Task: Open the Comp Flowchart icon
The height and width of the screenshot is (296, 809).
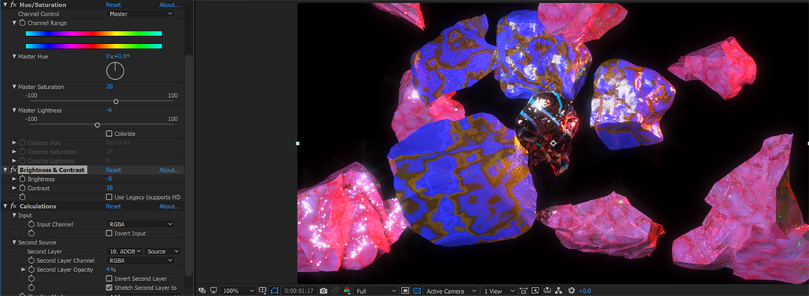Action: (x=560, y=291)
